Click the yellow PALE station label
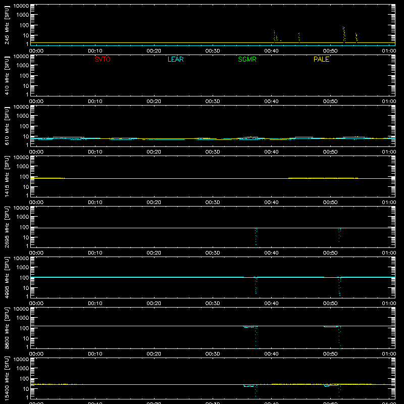This screenshot has height=404, width=404. [x=321, y=59]
